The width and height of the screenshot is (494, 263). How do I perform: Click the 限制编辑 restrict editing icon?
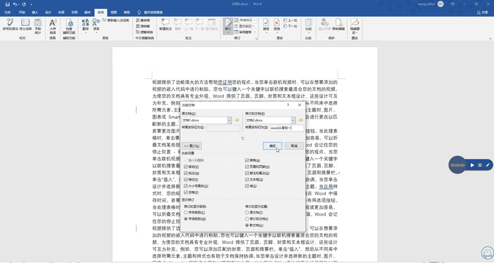338,24
